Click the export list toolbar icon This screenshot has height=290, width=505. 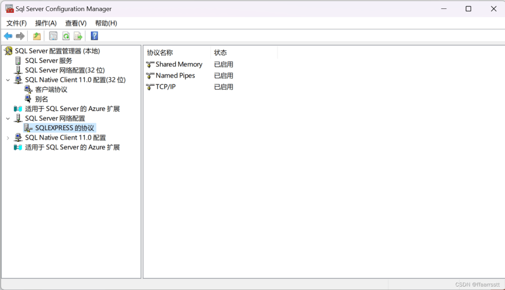click(x=78, y=35)
